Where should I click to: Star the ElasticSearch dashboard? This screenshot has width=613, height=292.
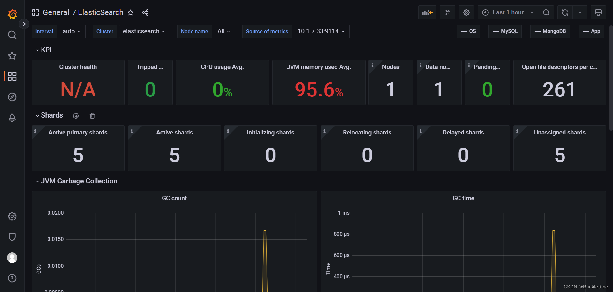tap(131, 12)
